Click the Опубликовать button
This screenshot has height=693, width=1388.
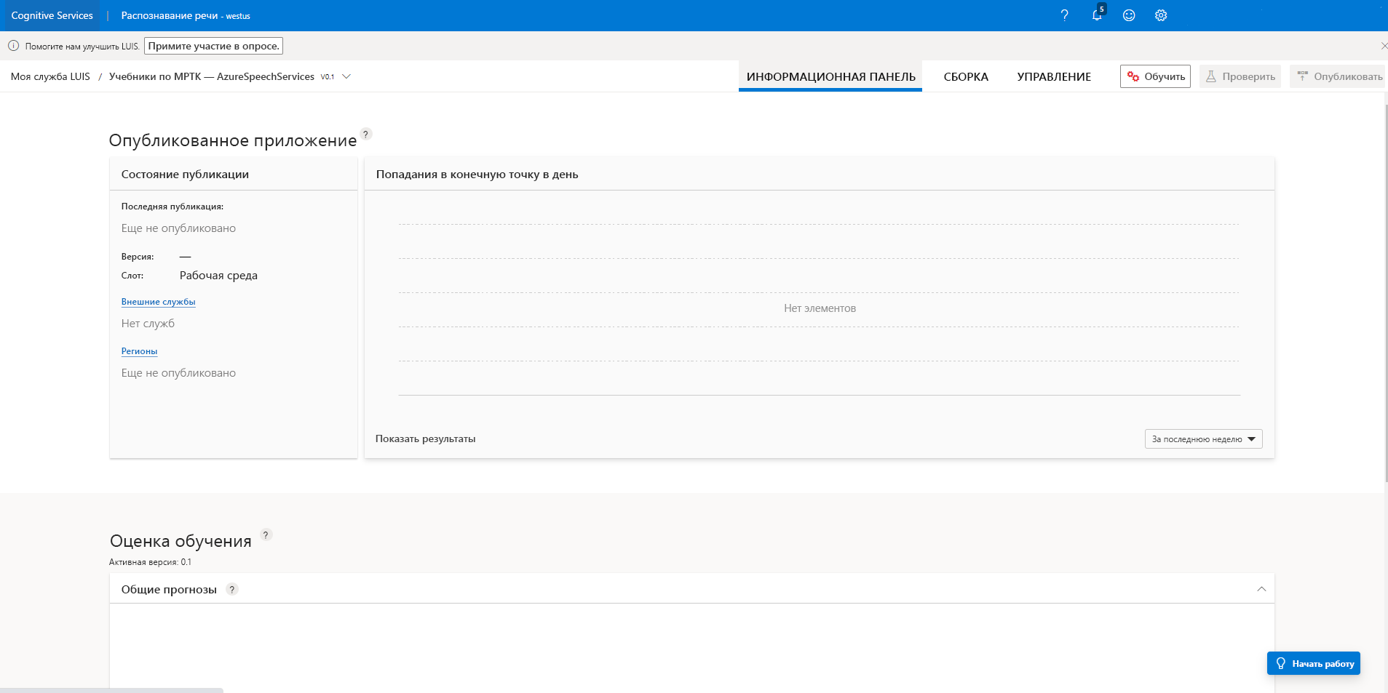coord(1339,76)
